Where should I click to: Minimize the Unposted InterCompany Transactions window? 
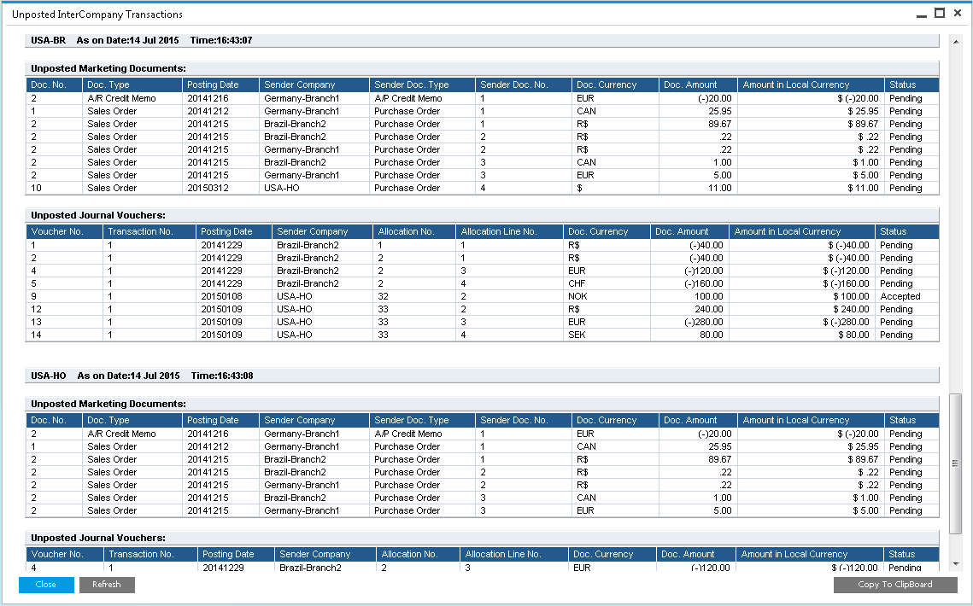[922, 14]
